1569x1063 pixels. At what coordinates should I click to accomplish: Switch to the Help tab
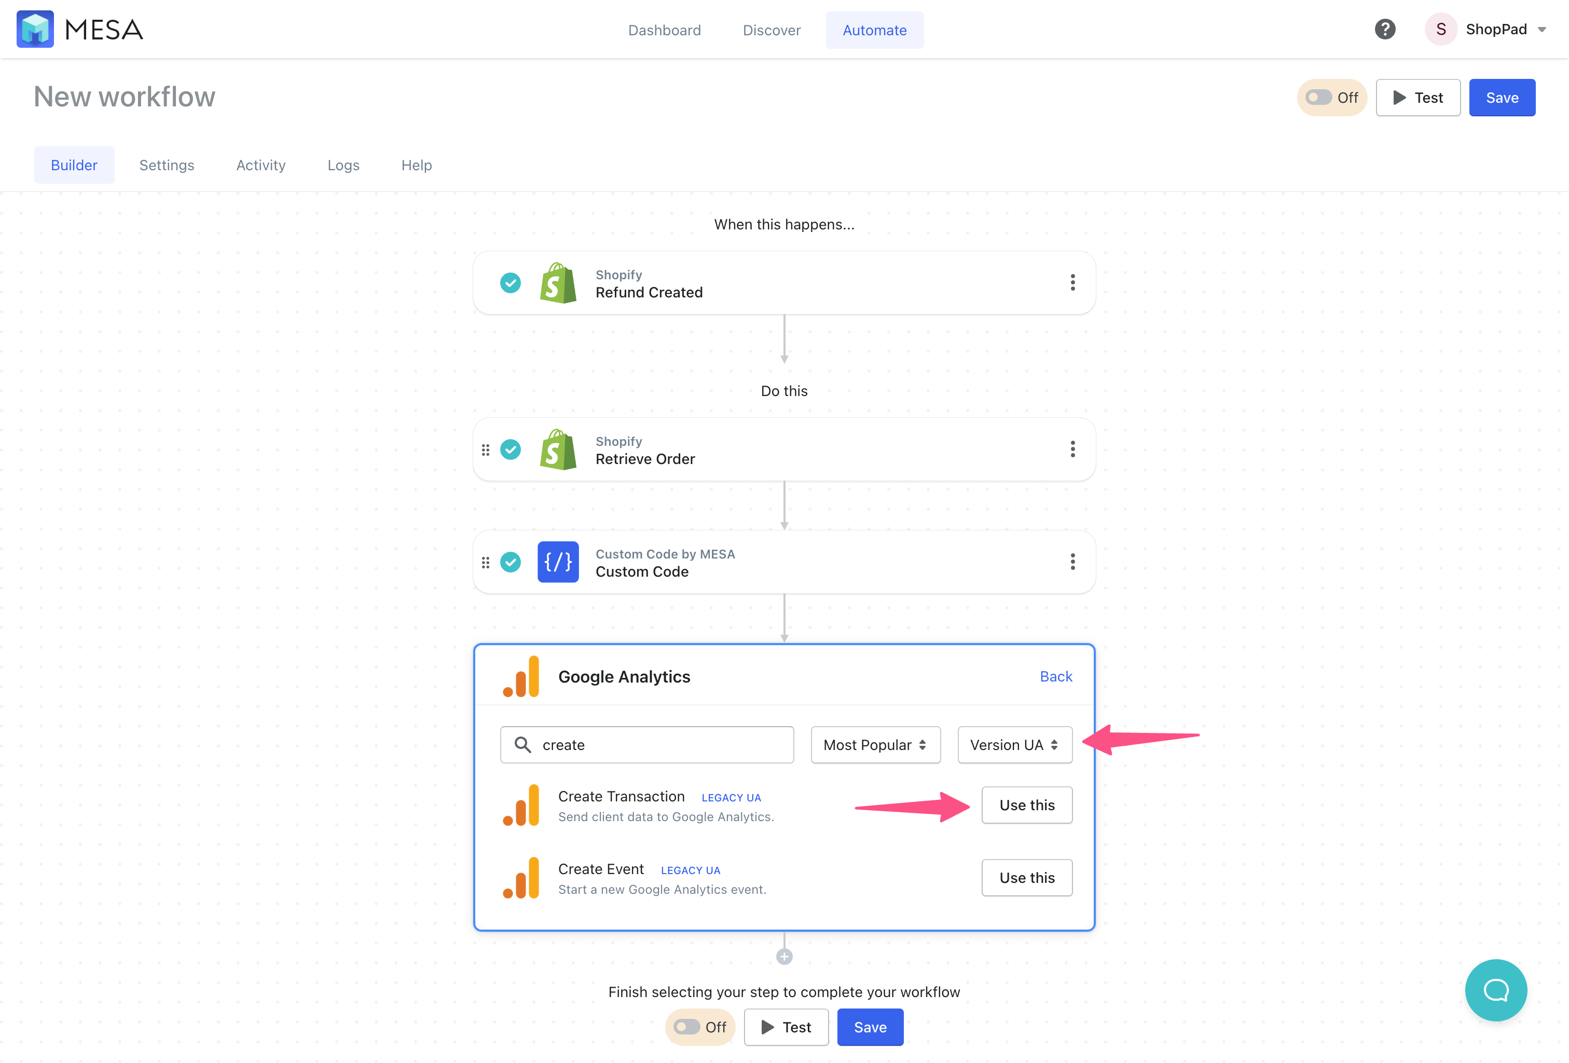pos(417,165)
